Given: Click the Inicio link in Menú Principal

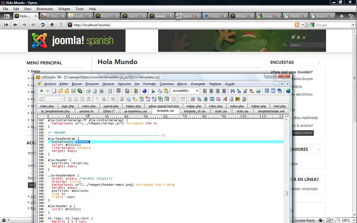Looking at the screenshot, I should (x=35, y=71).
